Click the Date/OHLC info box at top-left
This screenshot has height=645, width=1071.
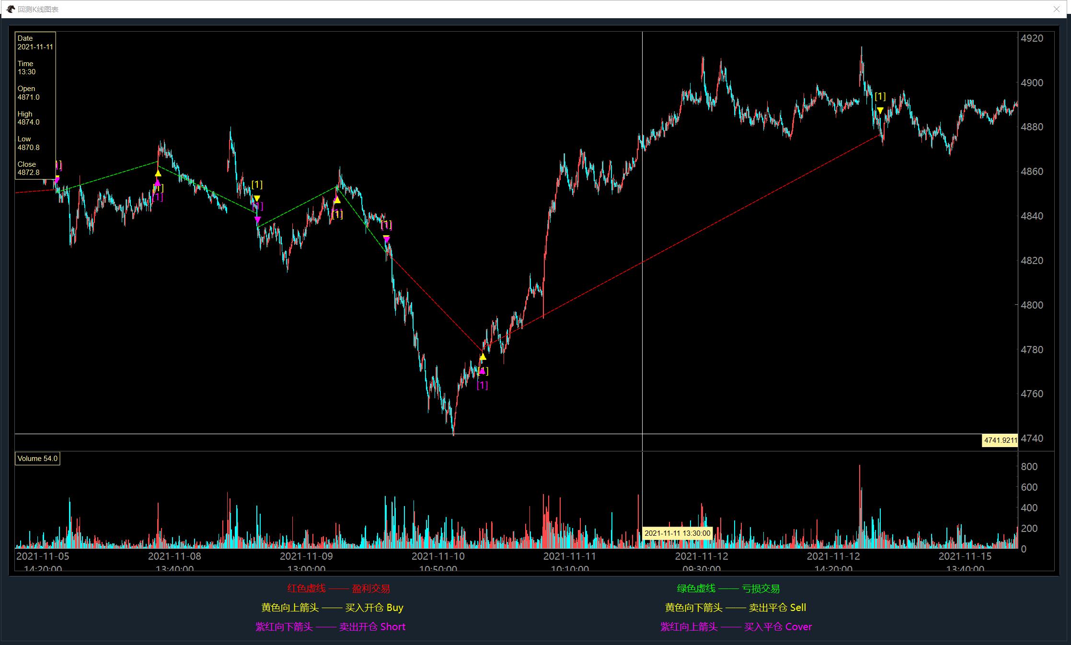[35, 105]
